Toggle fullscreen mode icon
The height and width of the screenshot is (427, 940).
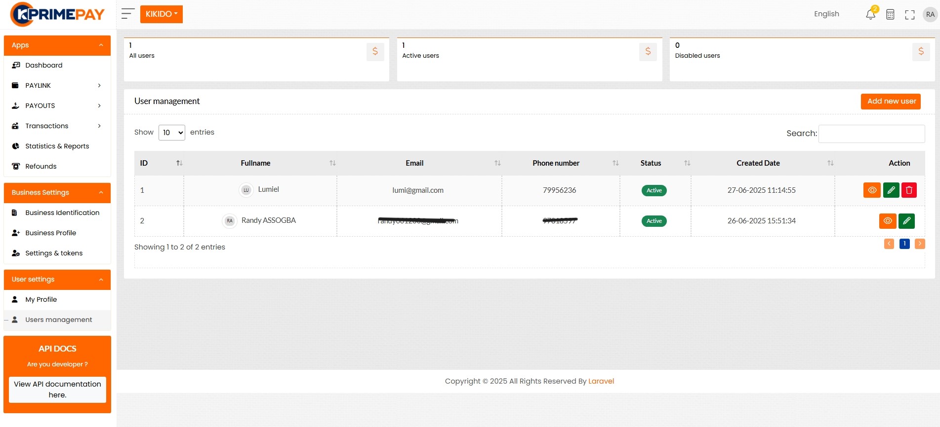[x=910, y=15]
